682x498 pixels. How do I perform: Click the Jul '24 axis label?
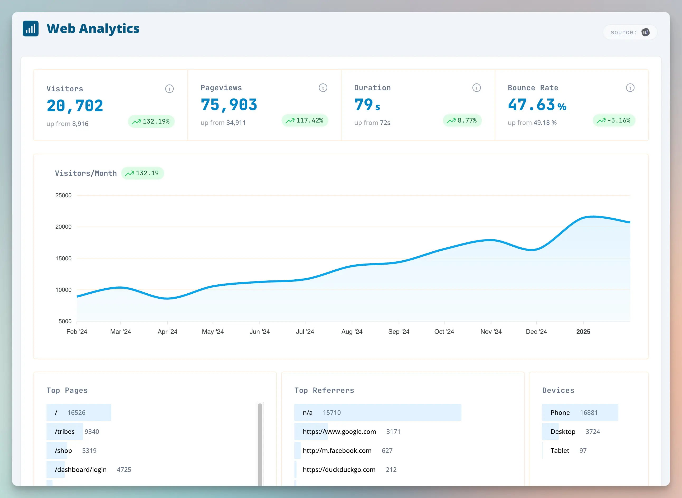305,332
